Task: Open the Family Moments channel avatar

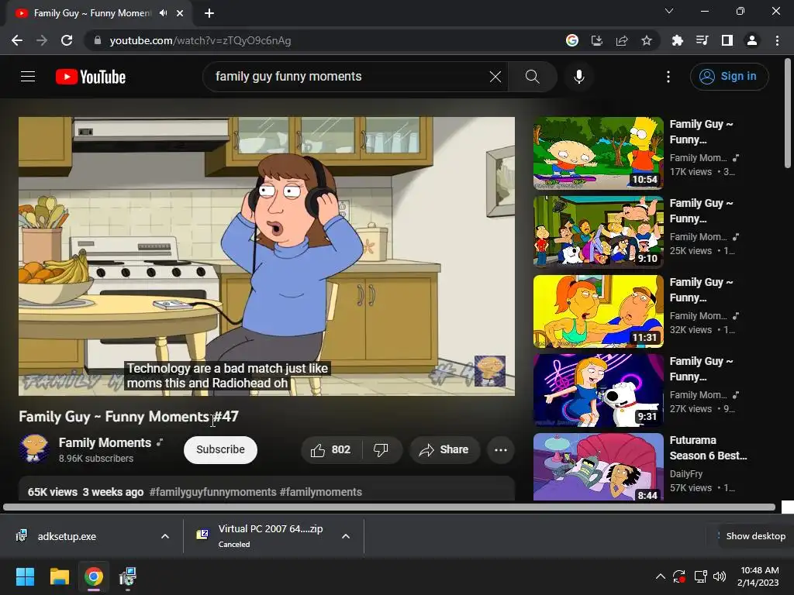Action: click(34, 449)
